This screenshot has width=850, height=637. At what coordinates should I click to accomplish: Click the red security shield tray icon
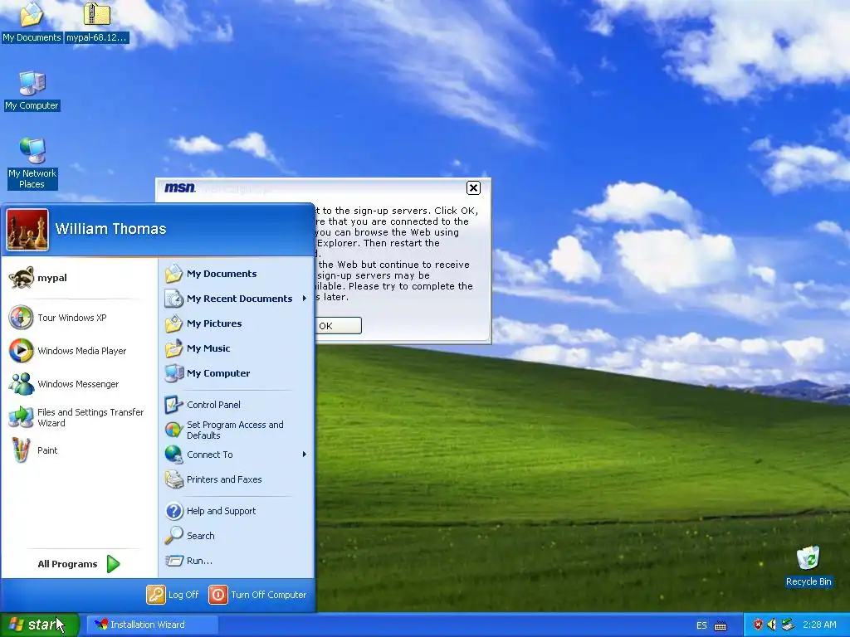pos(758,625)
